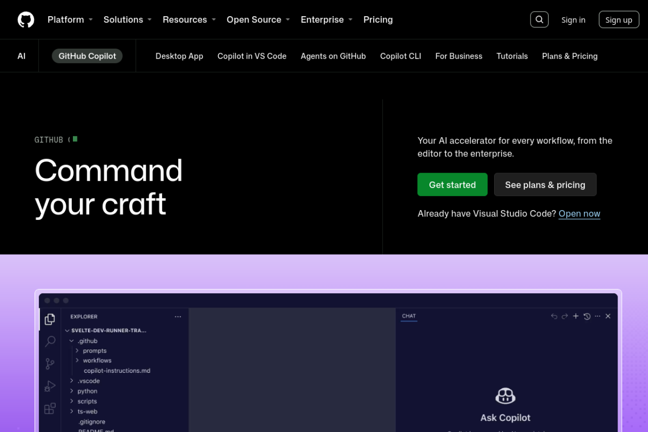Click the EXPLORER panel title

(84, 317)
